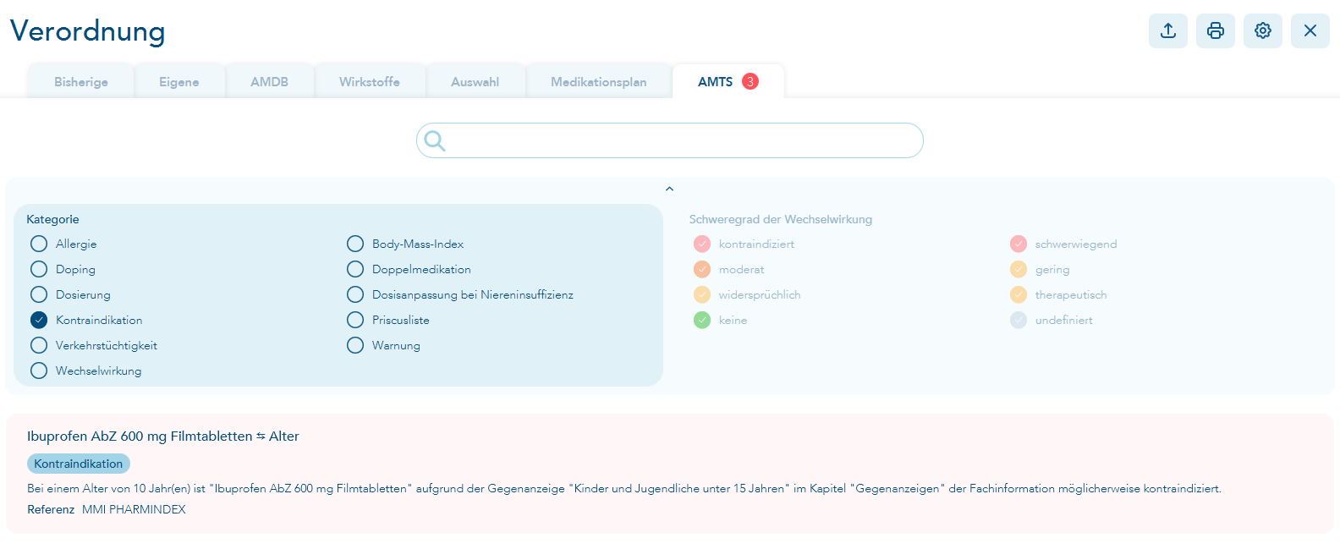Select the Auswahl tab
The width and height of the screenshot is (1340, 549).
pyautogui.click(x=475, y=82)
